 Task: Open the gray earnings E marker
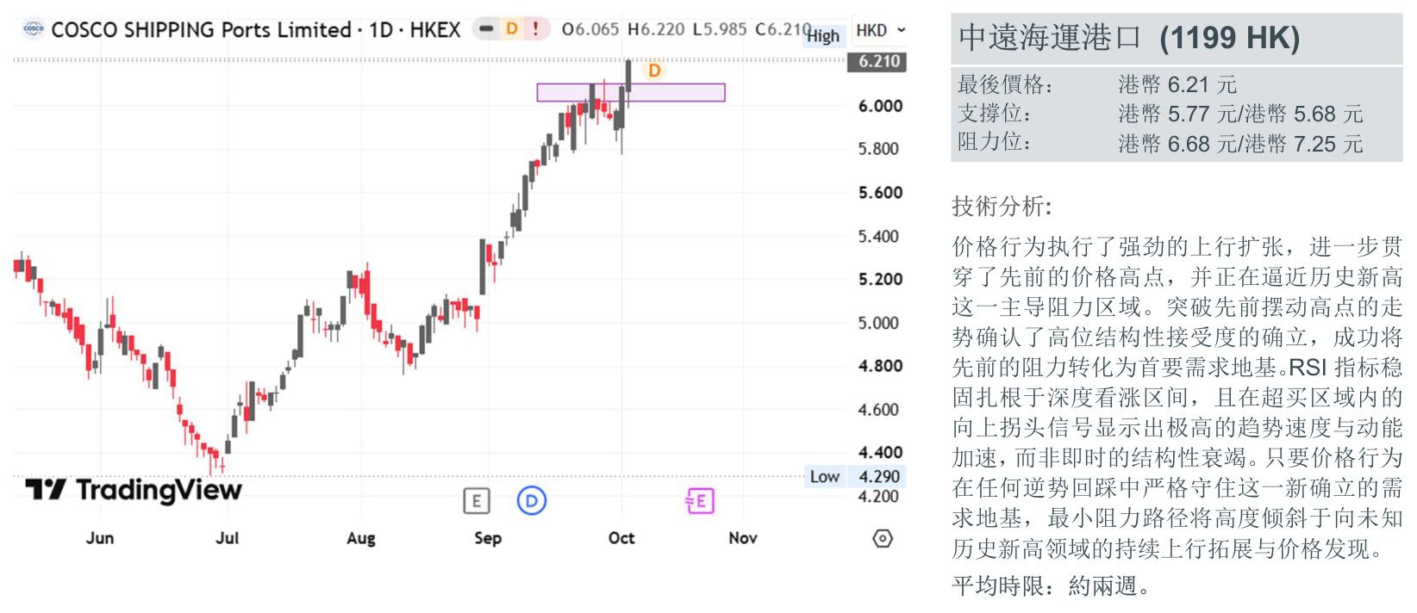[x=477, y=500]
